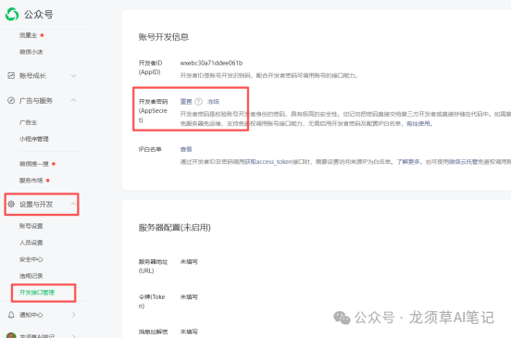Open the 微信云托管 link
The image size is (511, 338).
click(463, 162)
